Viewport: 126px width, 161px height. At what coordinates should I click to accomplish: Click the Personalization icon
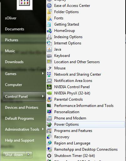pos(49,112)
